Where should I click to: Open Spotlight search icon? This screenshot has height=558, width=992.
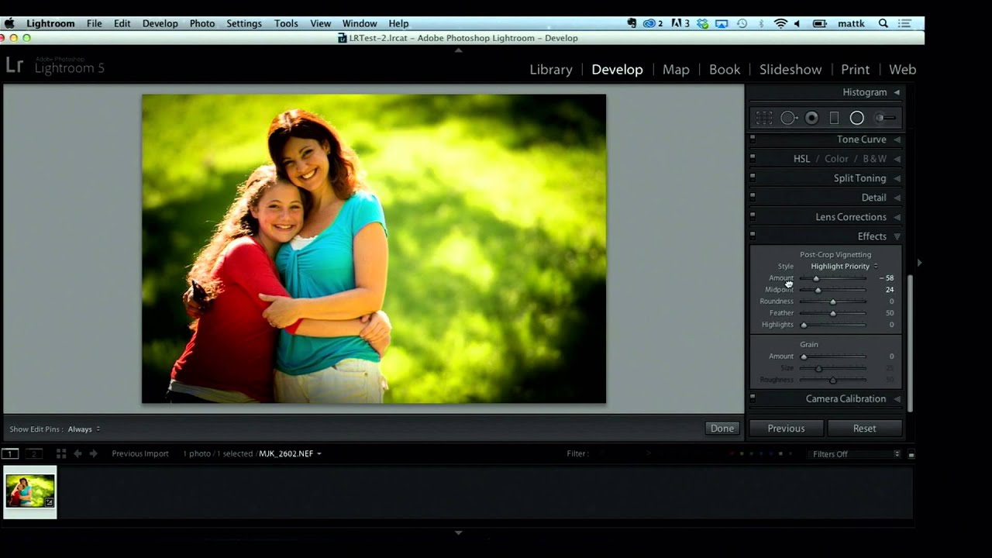pos(883,23)
